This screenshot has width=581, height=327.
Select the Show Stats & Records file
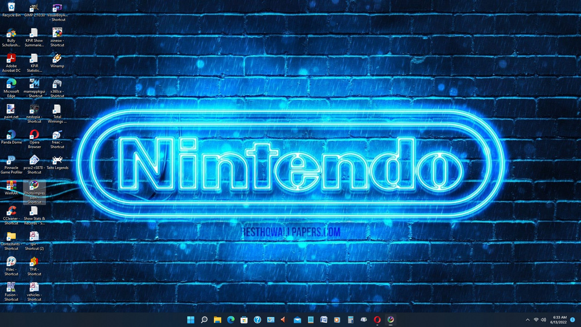(34, 215)
